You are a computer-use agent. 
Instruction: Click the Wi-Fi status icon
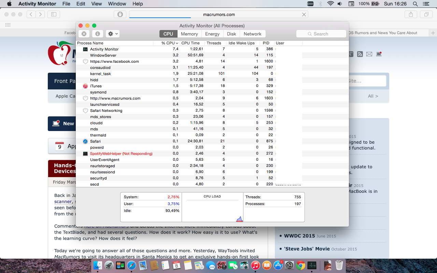pyautogui.click(x=330, y=4)
